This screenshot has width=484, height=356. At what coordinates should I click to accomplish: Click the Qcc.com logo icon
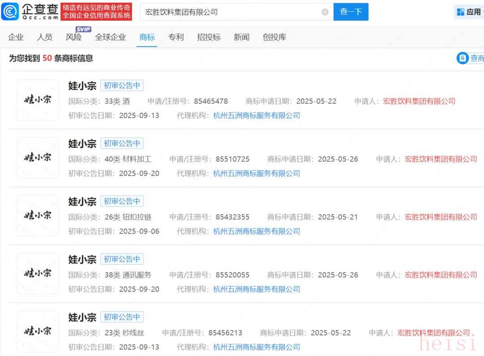pyautogui.click(x=10, y=12)
